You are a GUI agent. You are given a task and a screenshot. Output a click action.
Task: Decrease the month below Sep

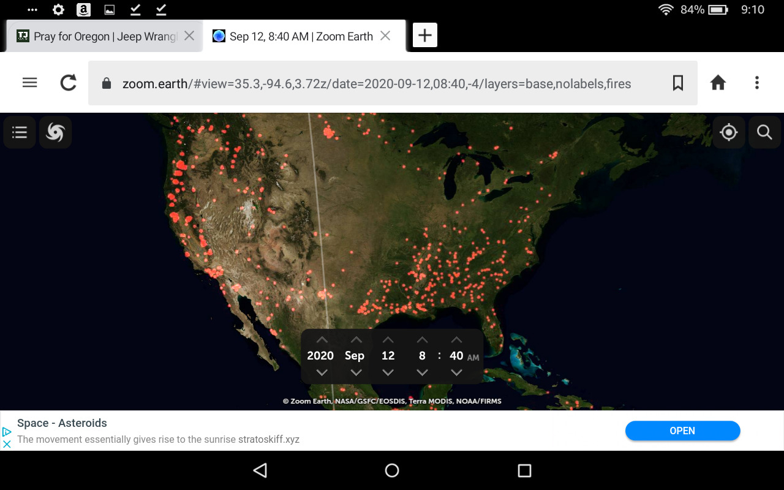click(x=356, y=372)
